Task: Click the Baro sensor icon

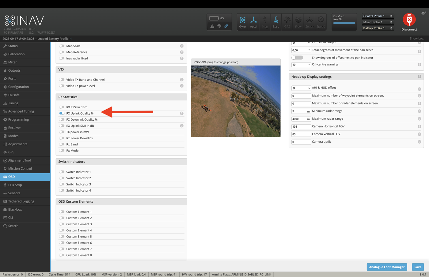Action: (x=276, y=22)
